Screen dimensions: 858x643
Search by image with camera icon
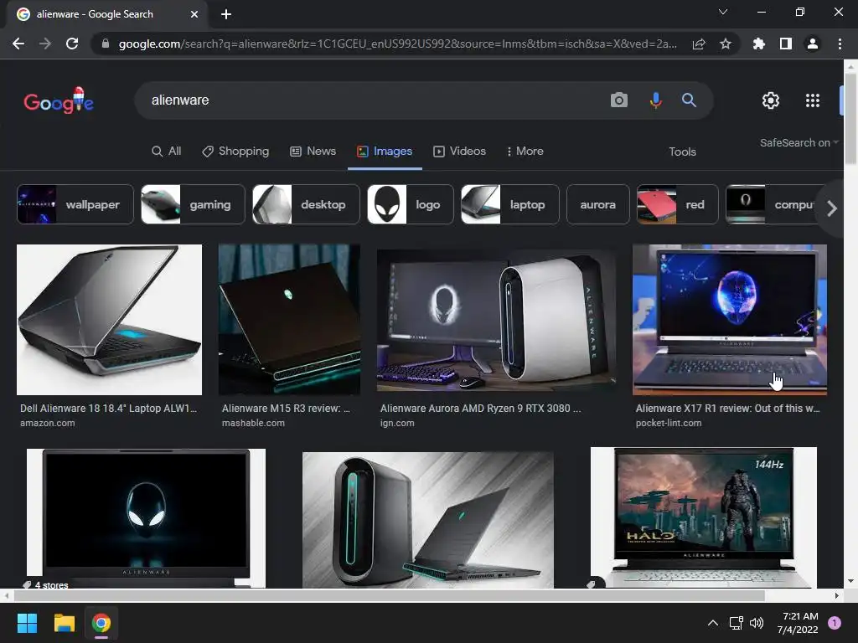619,100
